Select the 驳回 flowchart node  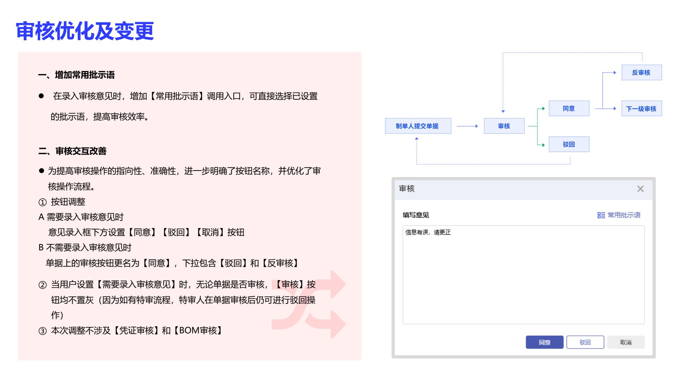pos(569,144)
